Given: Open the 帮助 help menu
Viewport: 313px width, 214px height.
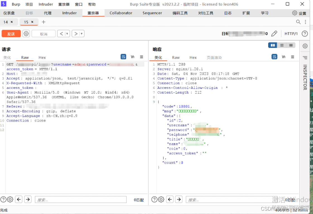Looking at the screenshot, I should 92,4.
